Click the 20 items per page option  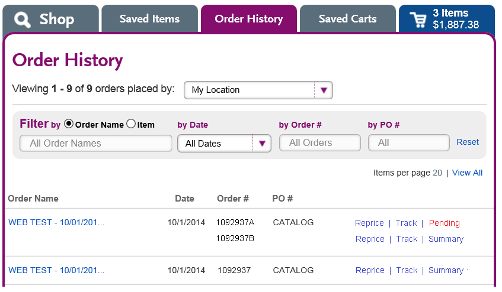coord(437,173)
